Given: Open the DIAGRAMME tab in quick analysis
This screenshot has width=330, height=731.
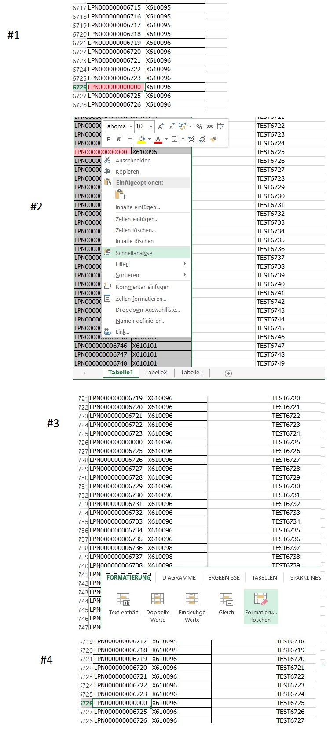Looking at the screenshot, I should click(179, 578).
